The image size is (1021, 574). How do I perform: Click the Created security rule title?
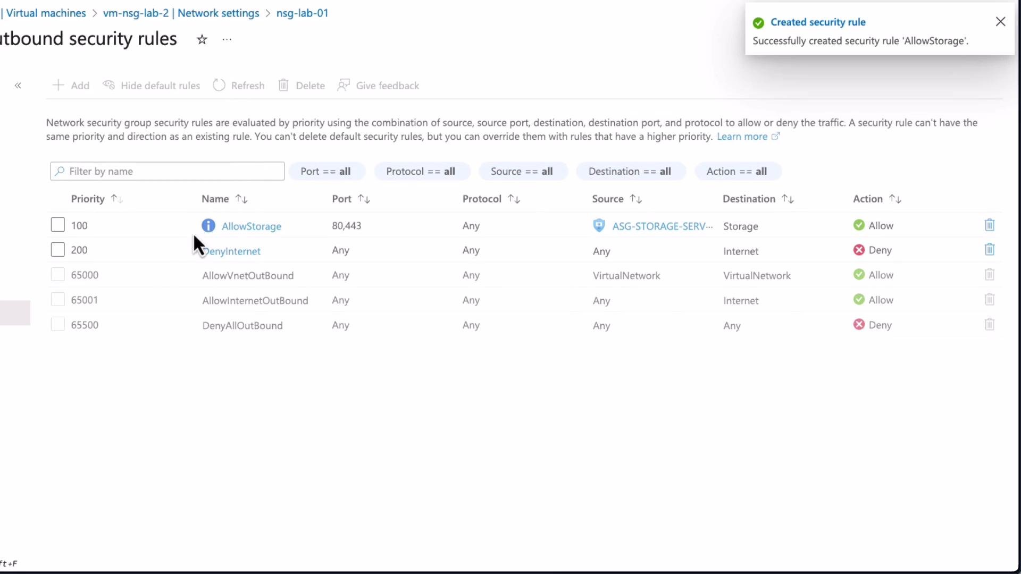pos(818,22)
